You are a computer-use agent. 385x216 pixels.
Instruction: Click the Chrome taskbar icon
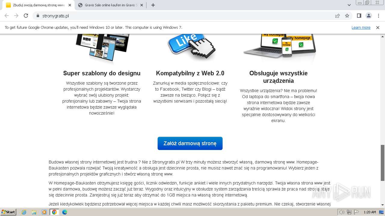54,212
